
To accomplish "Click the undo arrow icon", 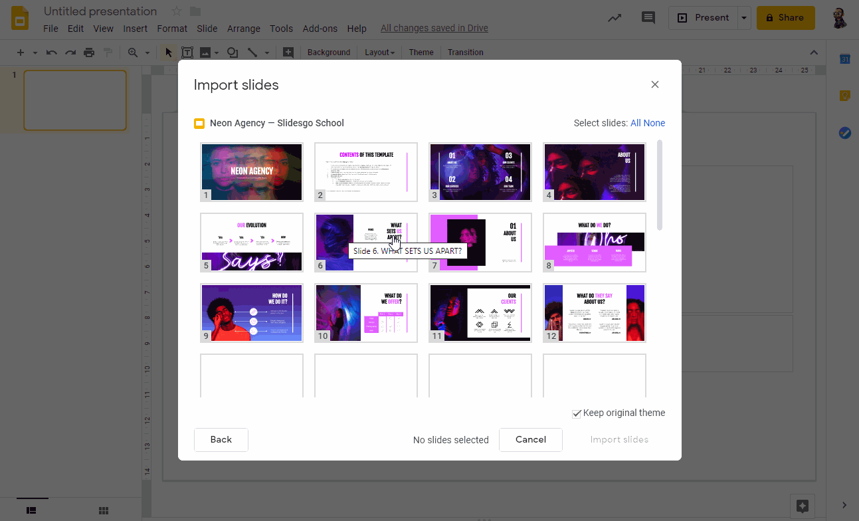I will [x=52, y=52].
